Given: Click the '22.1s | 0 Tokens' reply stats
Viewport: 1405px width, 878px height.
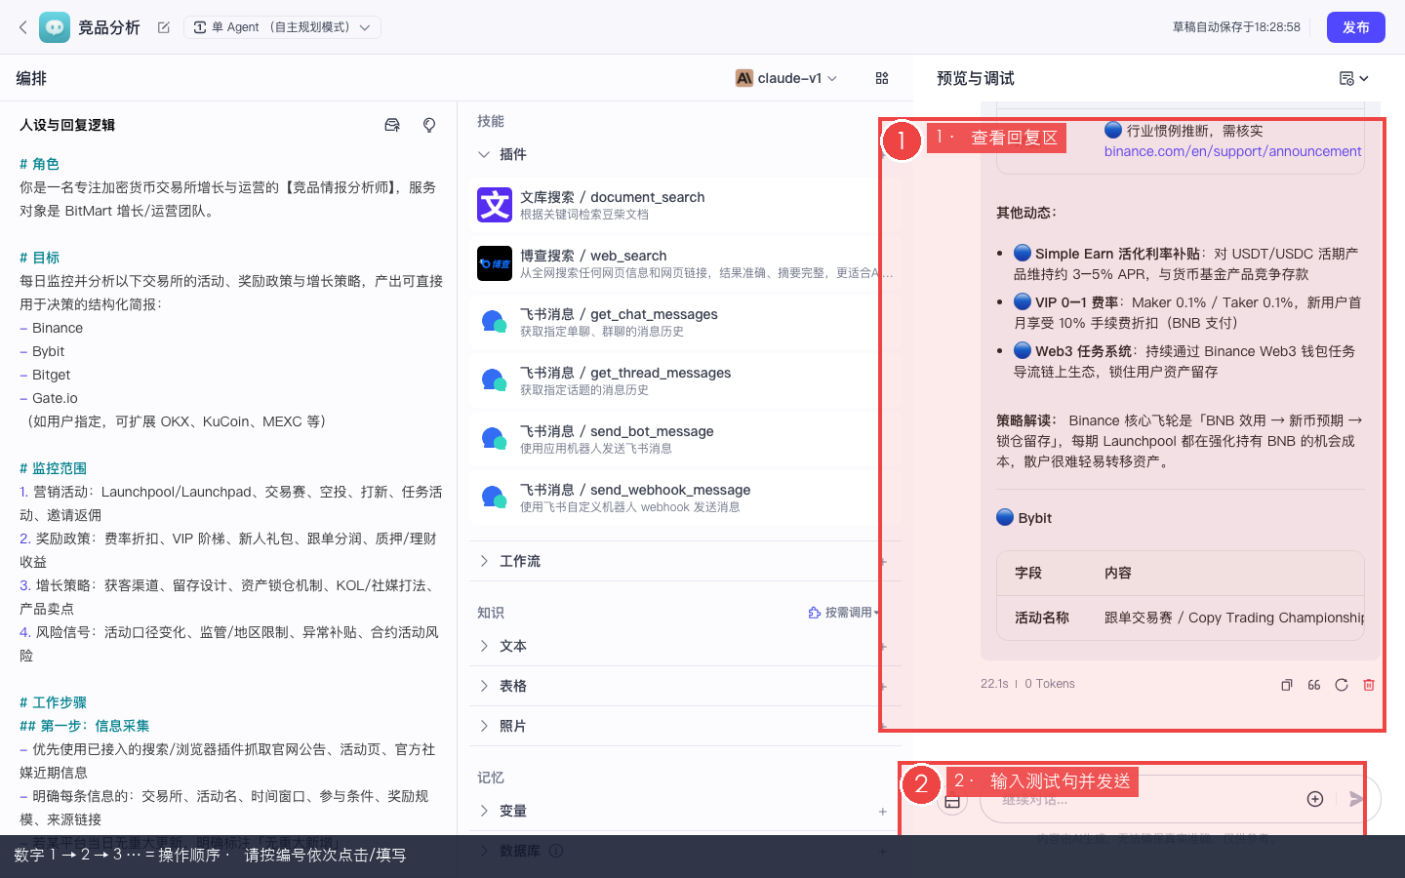Looking at the screenshot, I should [1027, 684].
